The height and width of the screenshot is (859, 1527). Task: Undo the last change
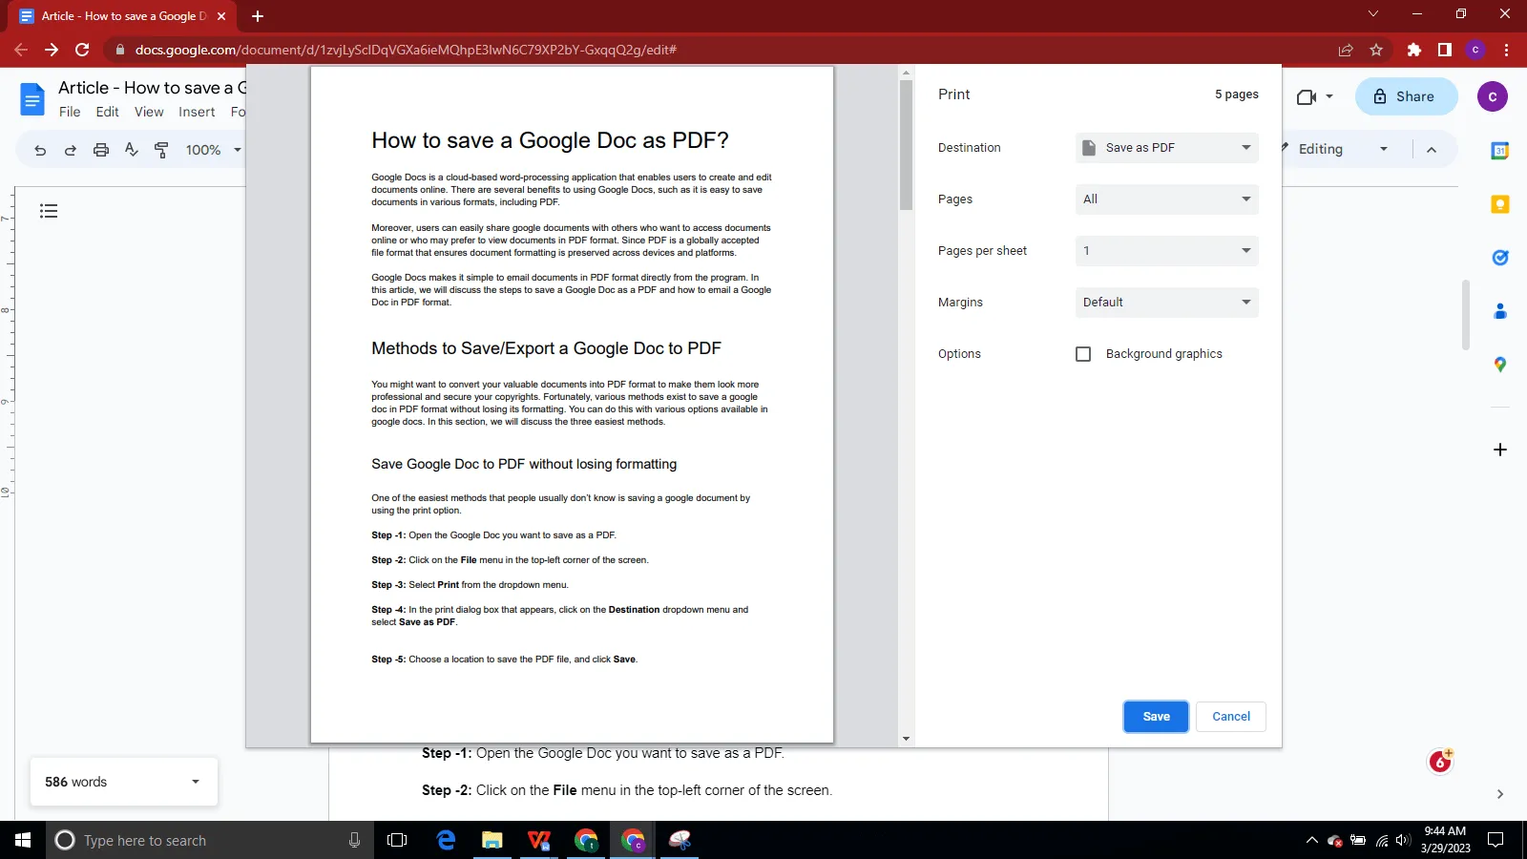39,149
